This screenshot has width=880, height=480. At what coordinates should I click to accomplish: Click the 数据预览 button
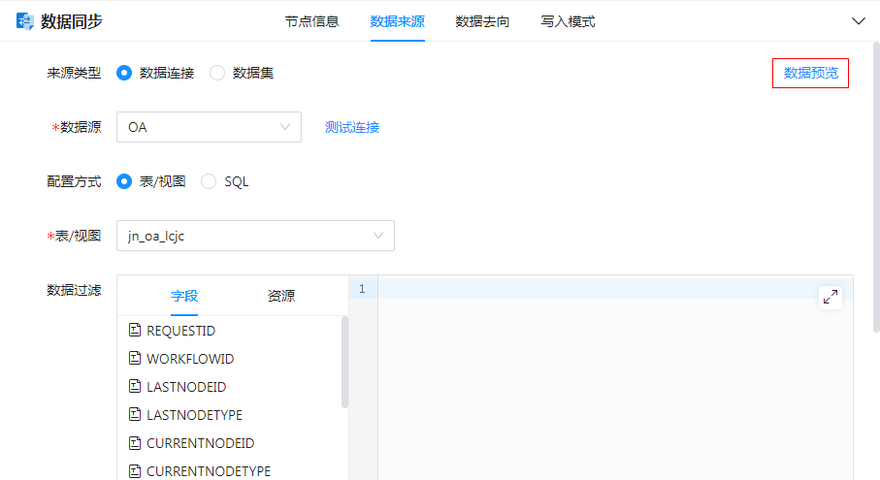[x=810, y=73]
